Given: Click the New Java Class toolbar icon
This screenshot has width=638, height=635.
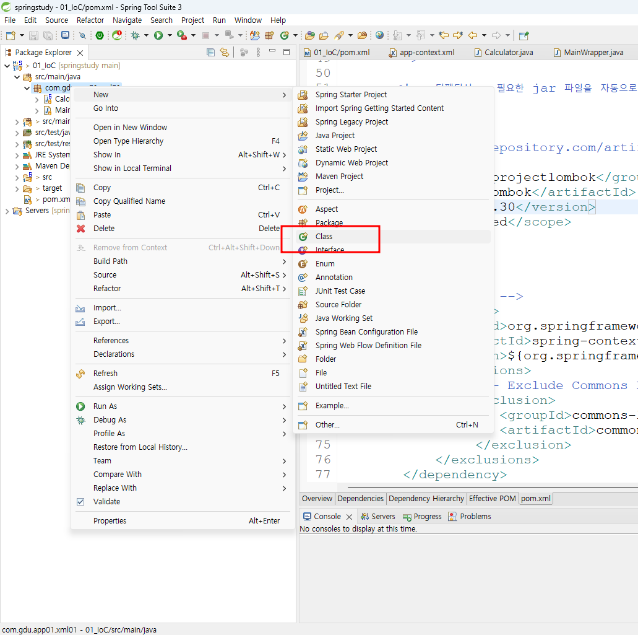Looking at the screenshot, I should coord(285,35).
